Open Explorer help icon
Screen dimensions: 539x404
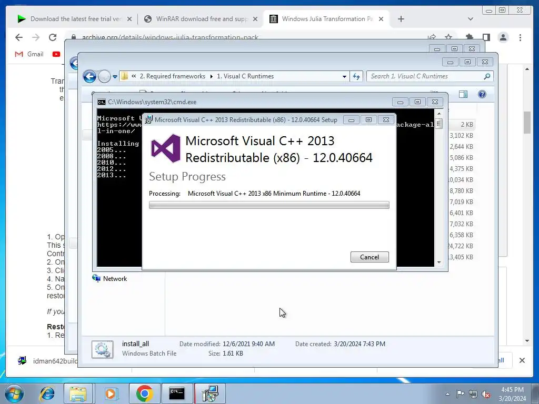[482, 94]
